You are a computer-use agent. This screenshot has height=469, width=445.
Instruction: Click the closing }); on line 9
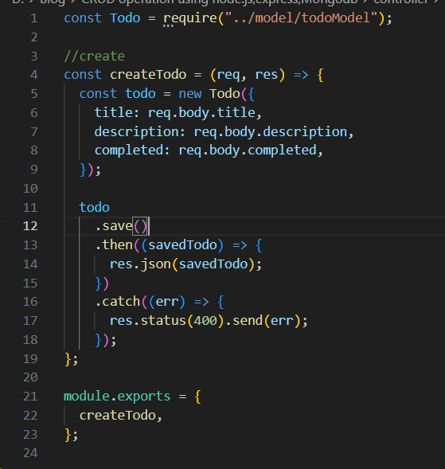click(90, 170)
